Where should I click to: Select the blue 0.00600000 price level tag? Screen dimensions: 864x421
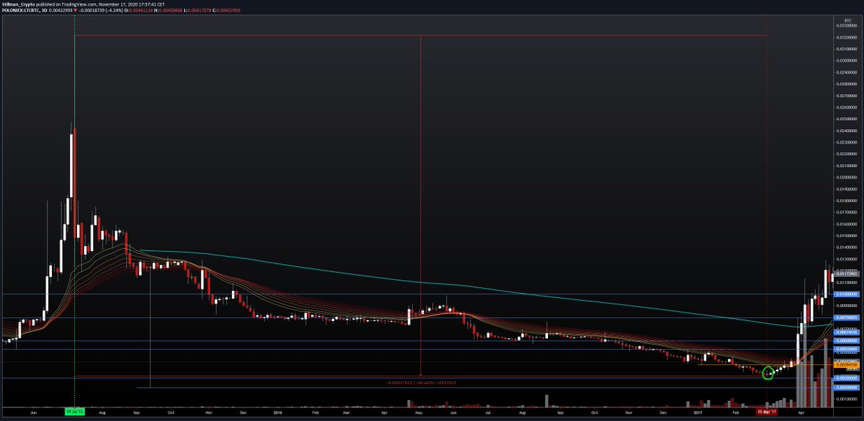(847, 340)
